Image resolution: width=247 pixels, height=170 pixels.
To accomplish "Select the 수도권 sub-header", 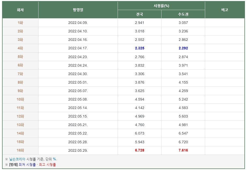I will (183, 14).
